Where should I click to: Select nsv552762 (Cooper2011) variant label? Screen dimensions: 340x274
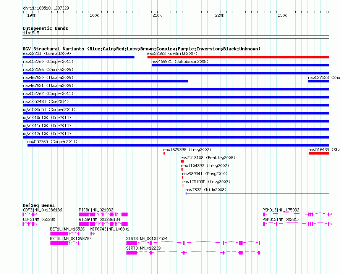[x=48, y=93]
